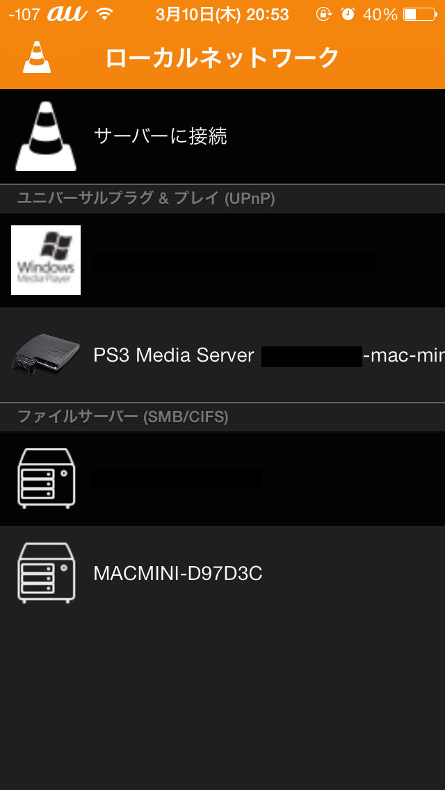Click the server icon above MACMINI-D97D3C row

pyautogui.click(x=47, y=478)
